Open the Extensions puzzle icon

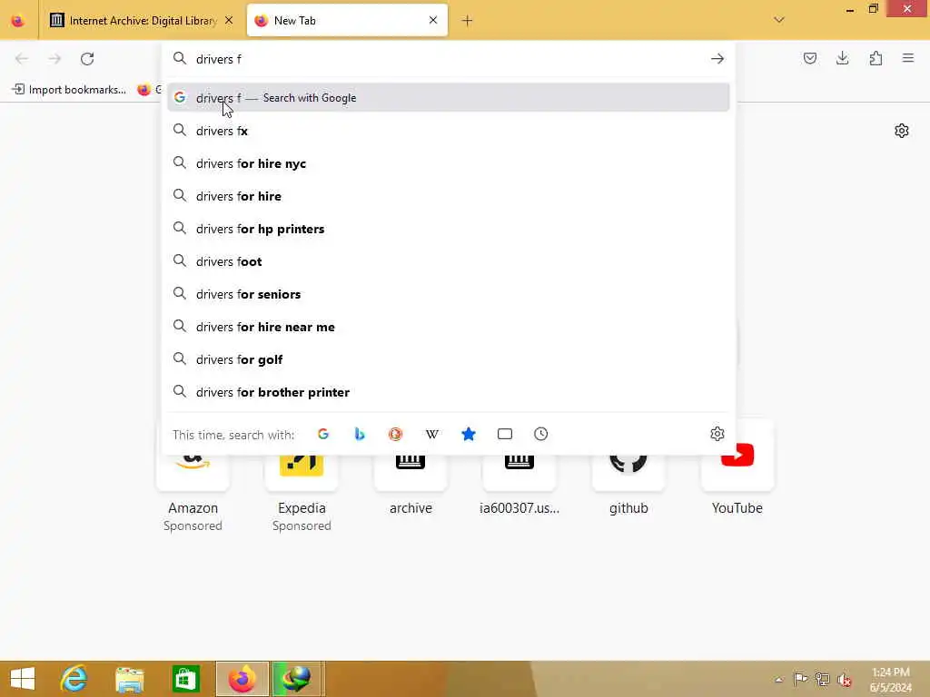click(x=876, y=58)
